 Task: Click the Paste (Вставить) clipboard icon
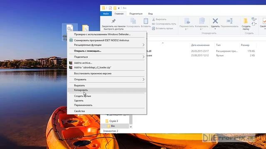(146, 21)
